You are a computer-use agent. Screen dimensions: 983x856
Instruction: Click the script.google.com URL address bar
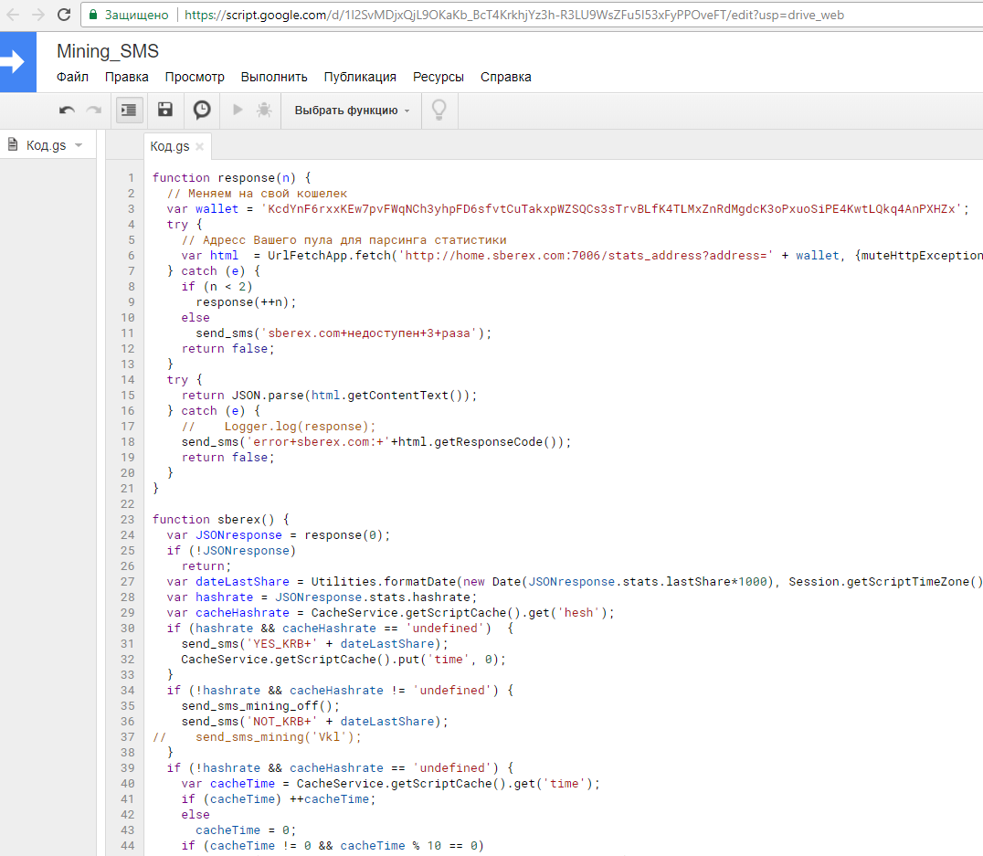coord(514,15)
